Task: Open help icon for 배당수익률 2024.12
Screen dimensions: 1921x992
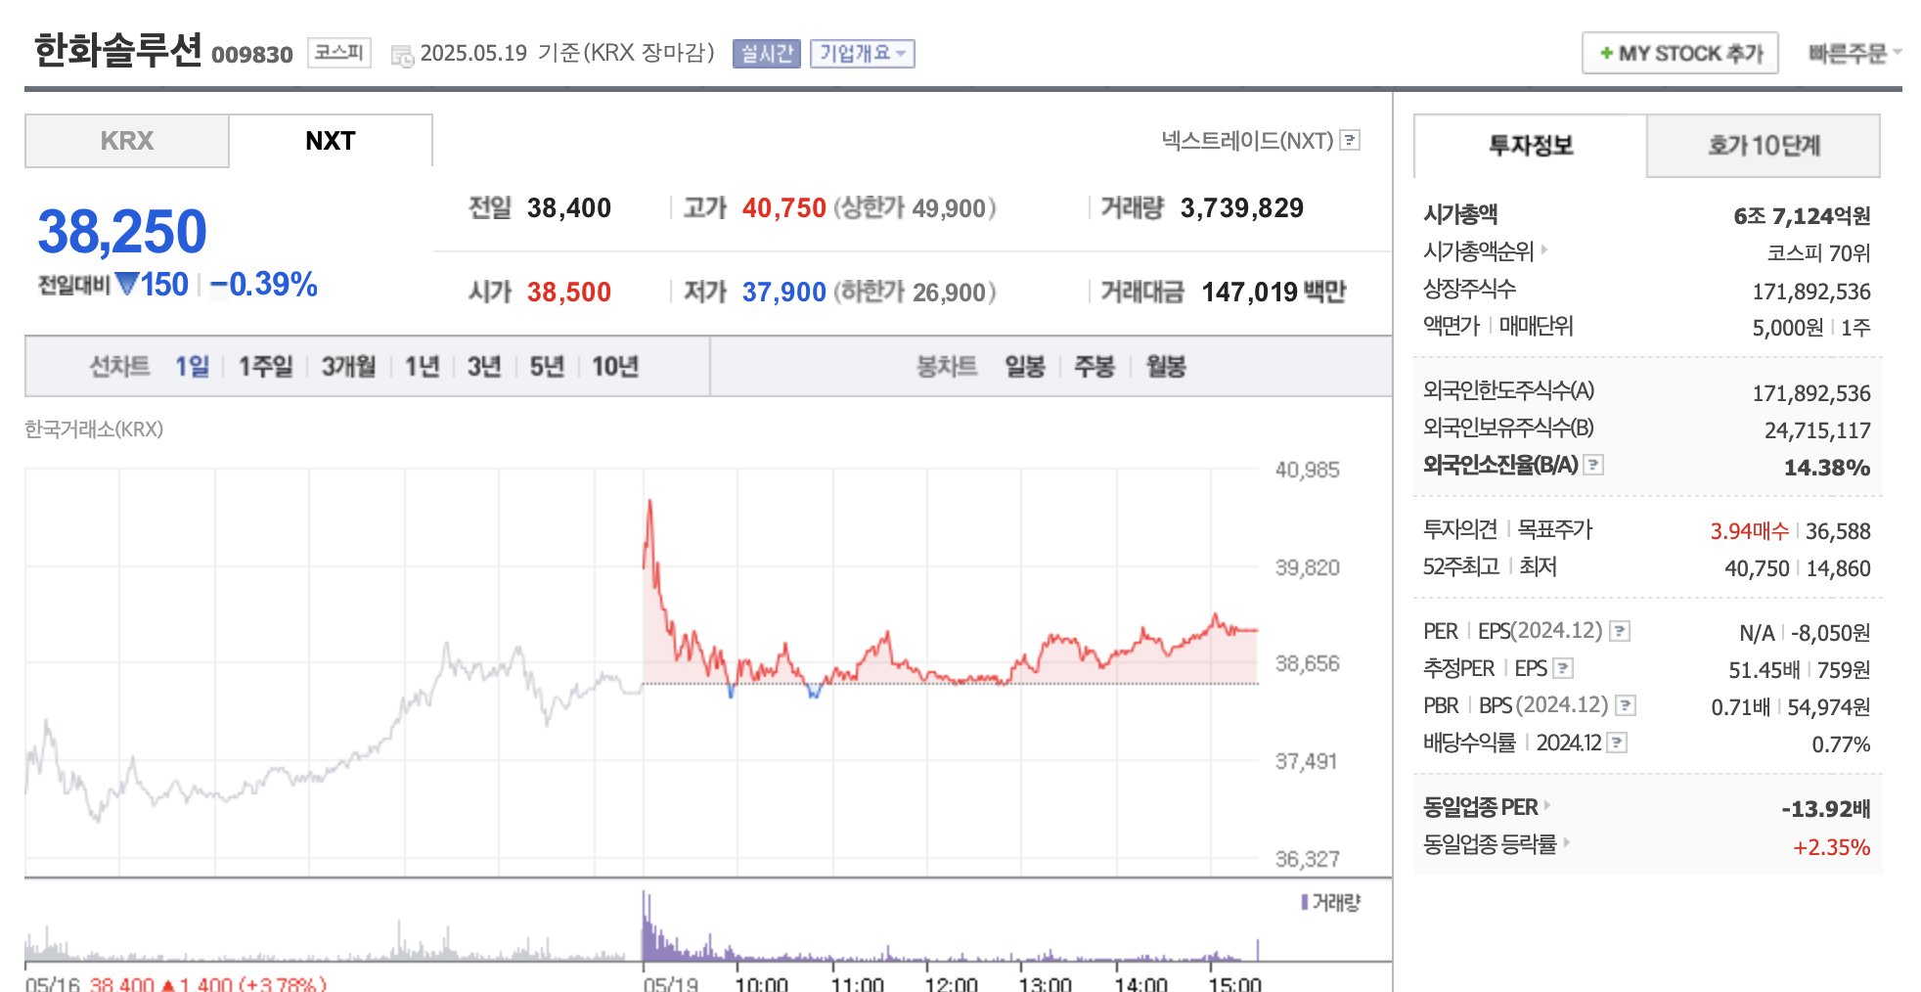Action: (x=1617, y=743)
